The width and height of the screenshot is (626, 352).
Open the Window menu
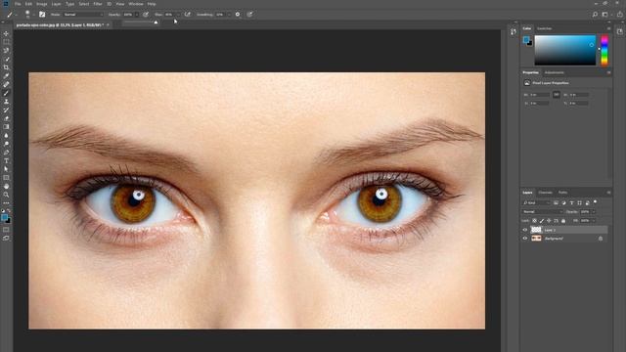point(136,4)
